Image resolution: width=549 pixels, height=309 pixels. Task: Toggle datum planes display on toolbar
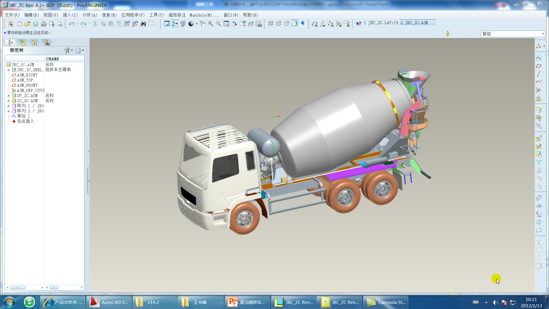pyautogui.click(x=315, y=24)
